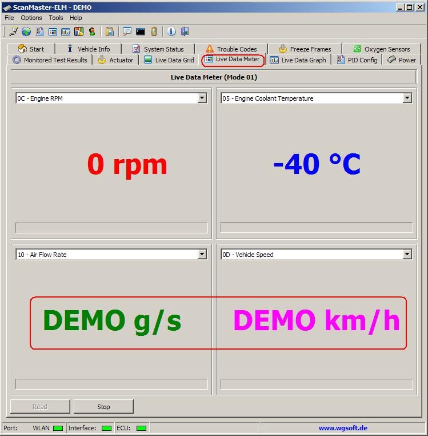Image resolution: width=428 pixels, height=436 pixels.
Task: Open the Vehicle Speed dropdown
Action: (407, 255)
